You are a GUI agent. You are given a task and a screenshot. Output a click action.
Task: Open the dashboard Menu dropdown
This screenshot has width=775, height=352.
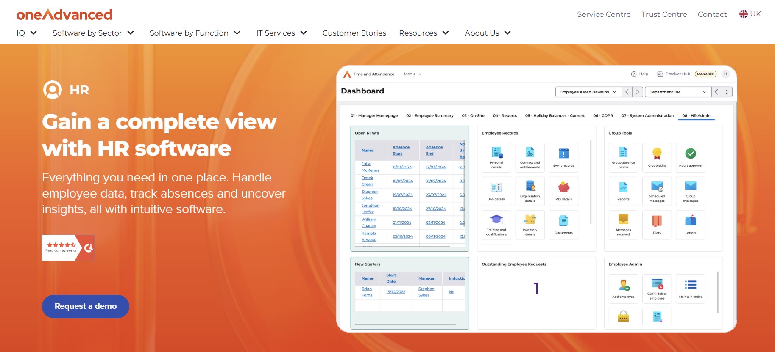coord(413,74)
